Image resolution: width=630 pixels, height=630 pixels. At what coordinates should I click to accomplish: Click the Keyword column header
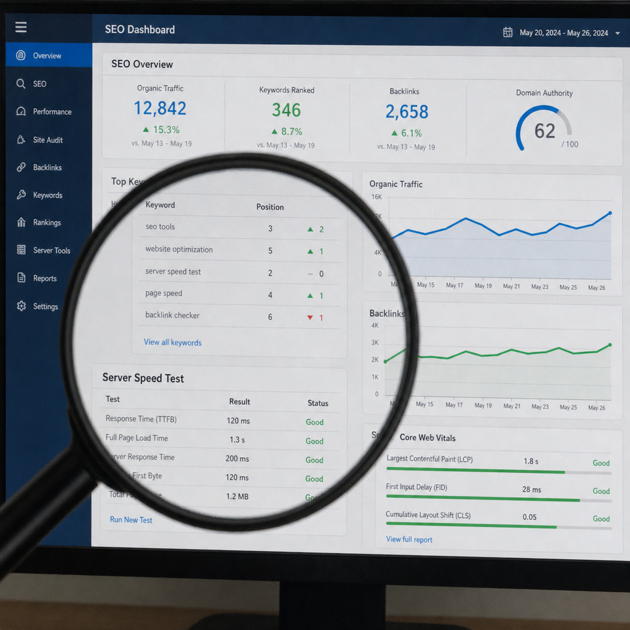[161, 205]
